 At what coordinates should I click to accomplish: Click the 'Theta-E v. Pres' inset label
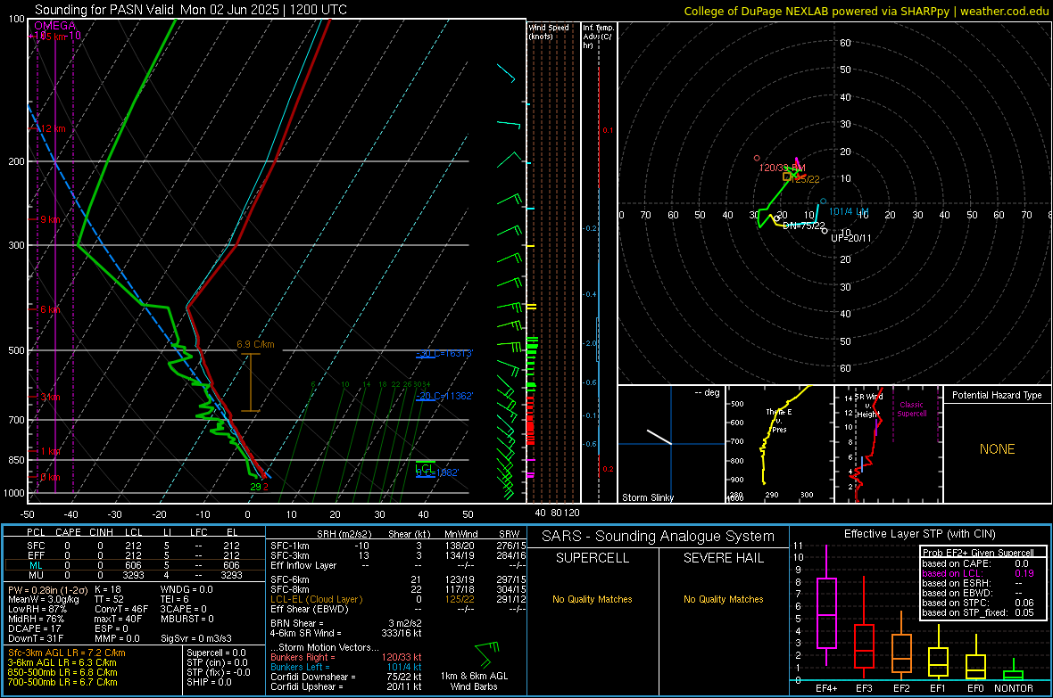pos(779,420)
